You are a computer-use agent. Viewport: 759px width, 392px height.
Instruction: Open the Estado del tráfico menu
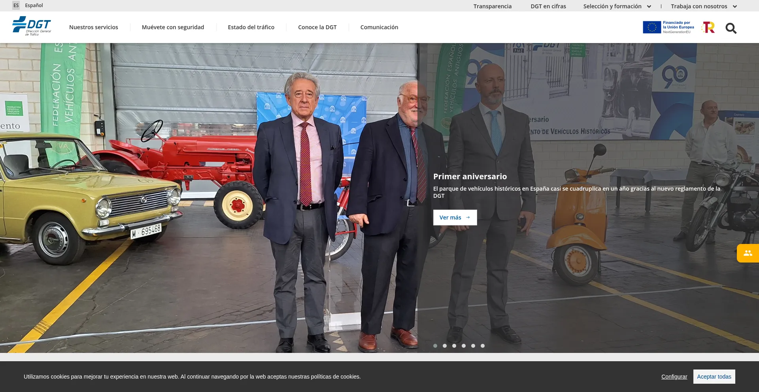tap(251, 27)
